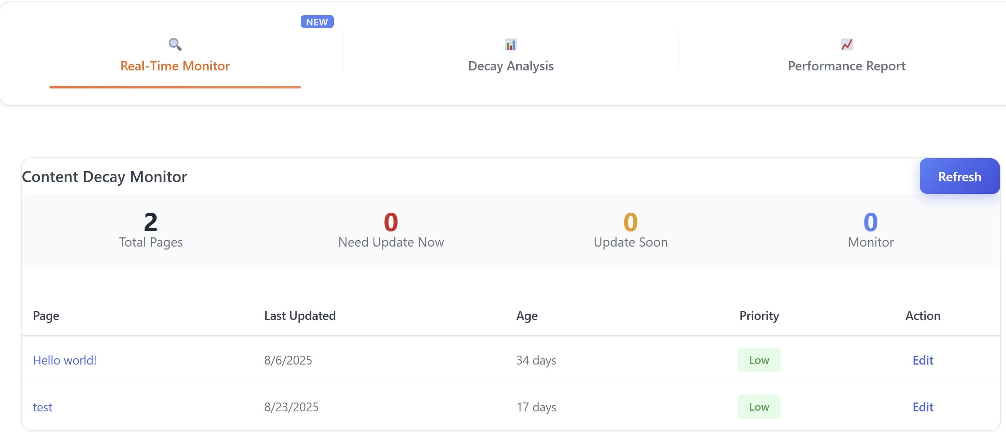Click the line graph icon above Performance Report
The width and height of the screenshot is (1006, 432).
tap(847, 44)
